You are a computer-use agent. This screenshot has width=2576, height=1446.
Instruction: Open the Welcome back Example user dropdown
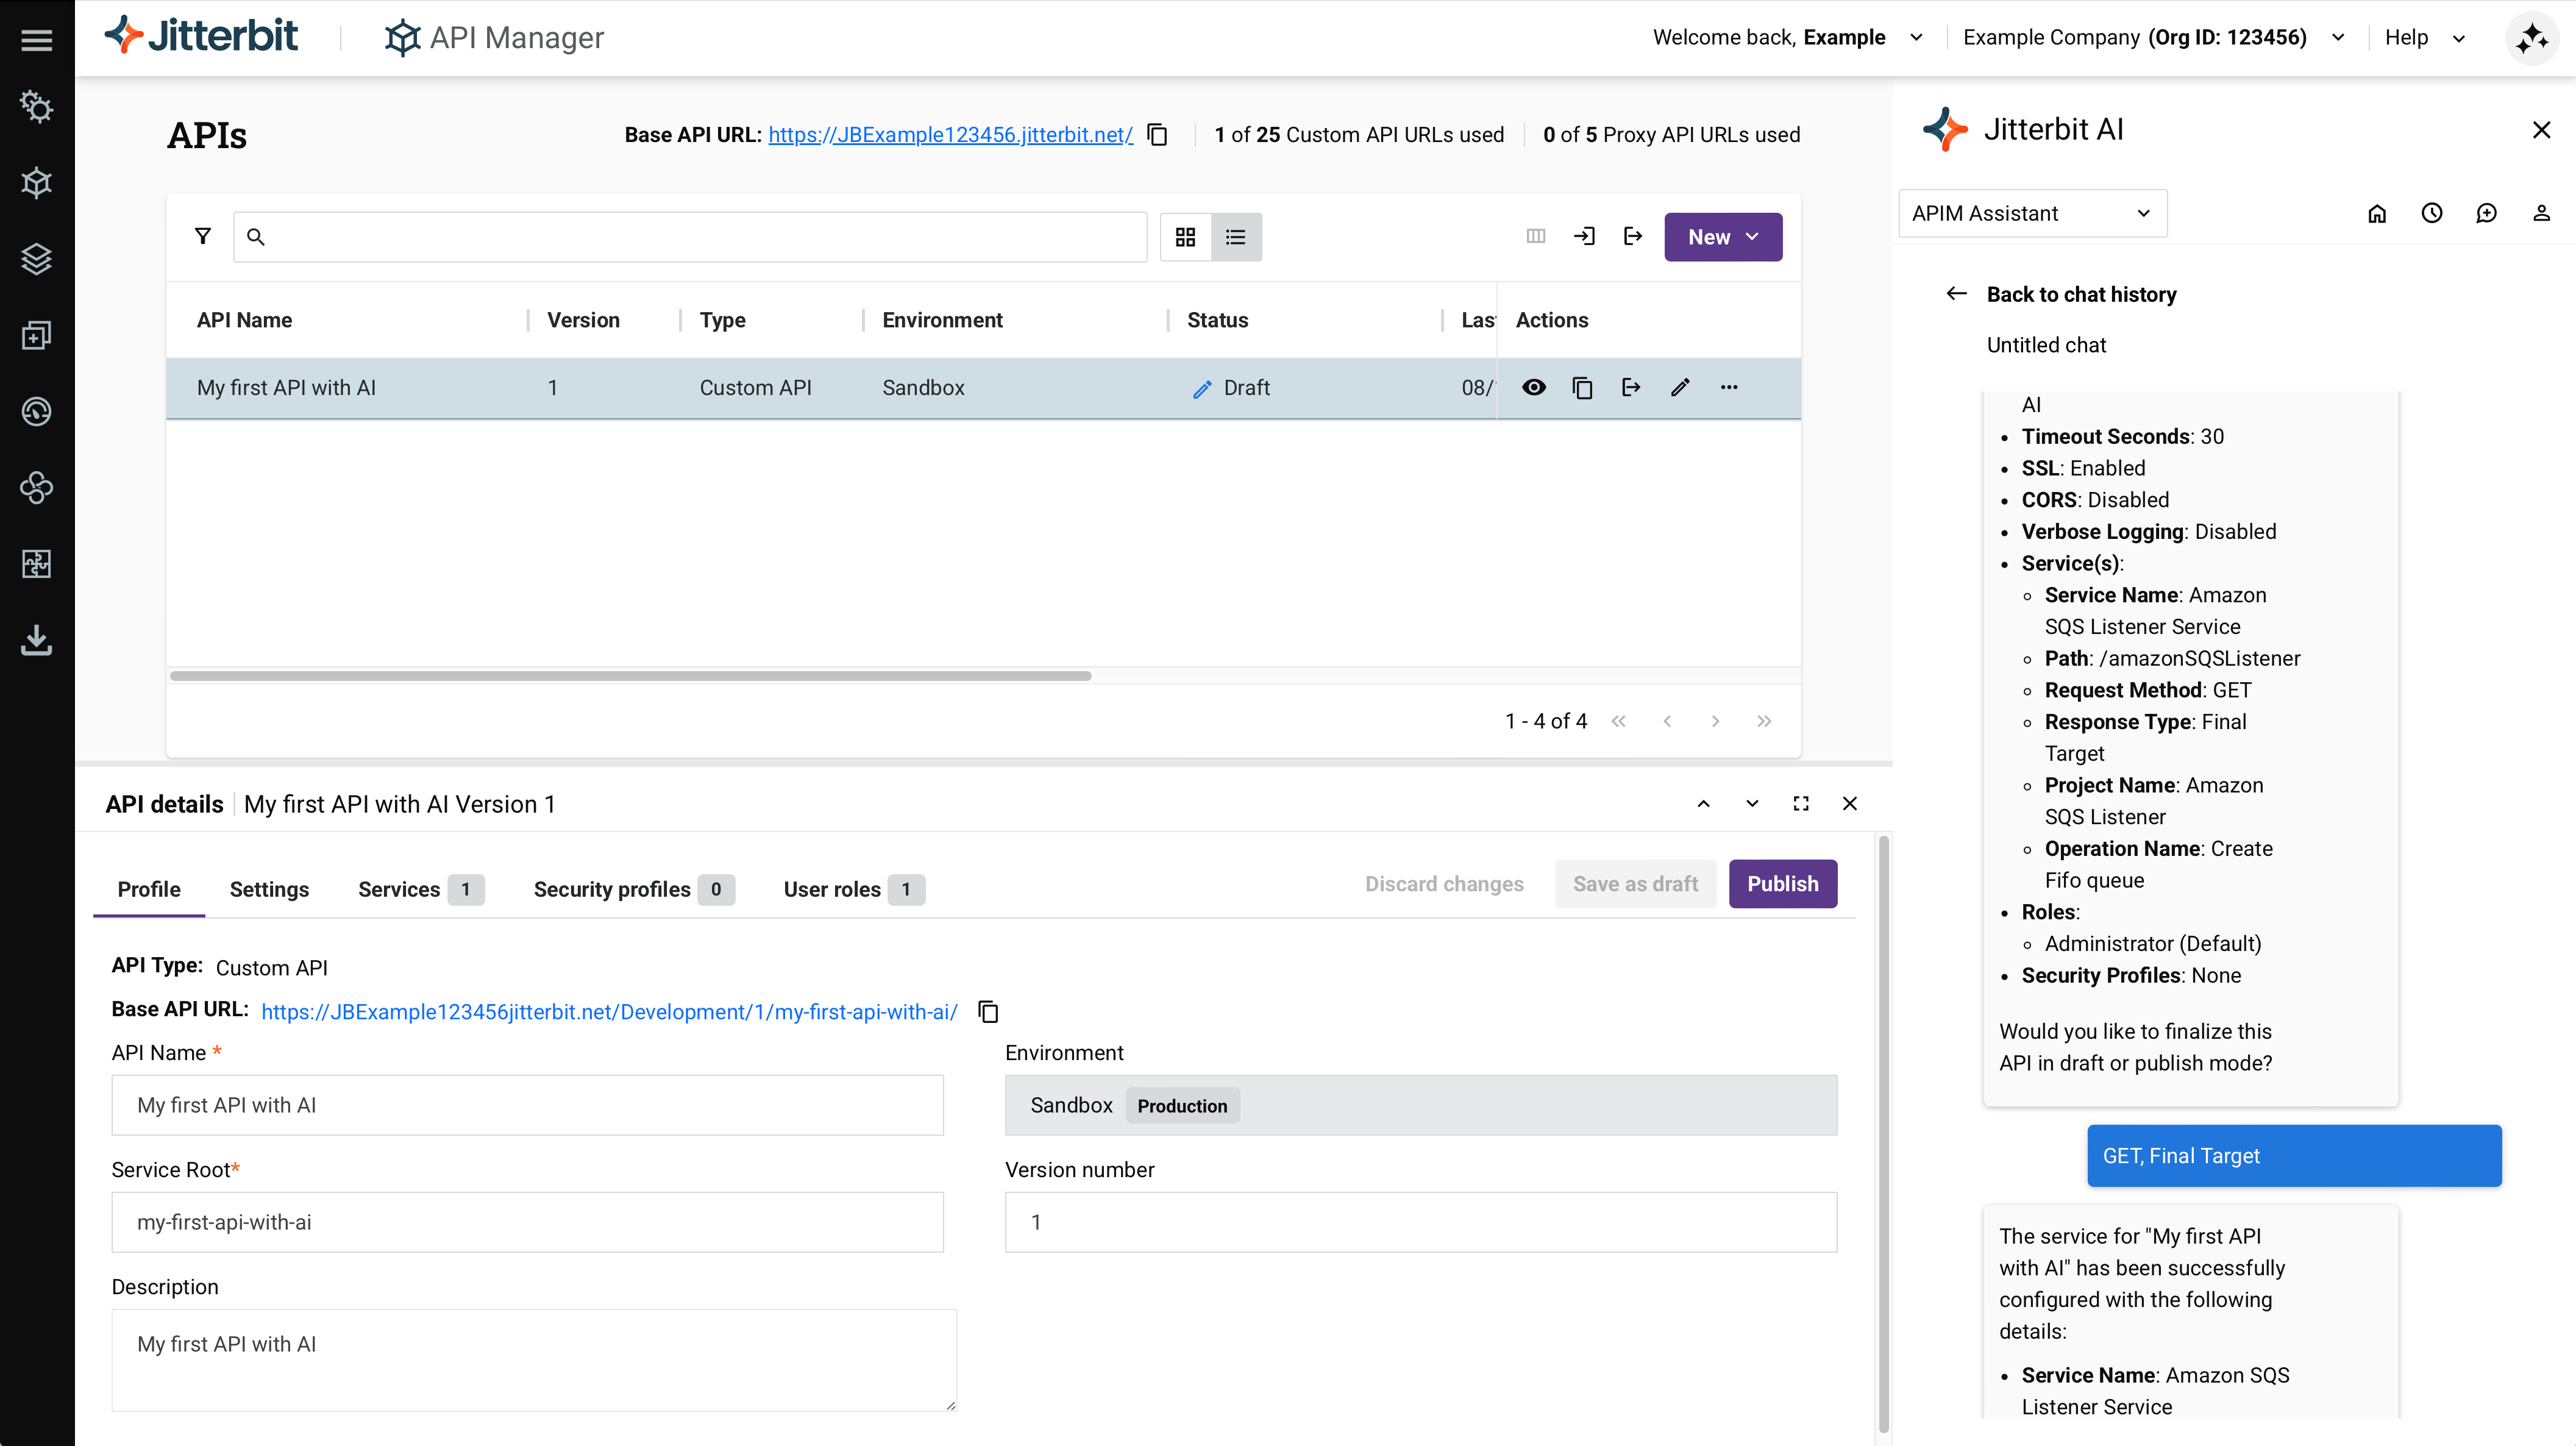pos(1917,37)
